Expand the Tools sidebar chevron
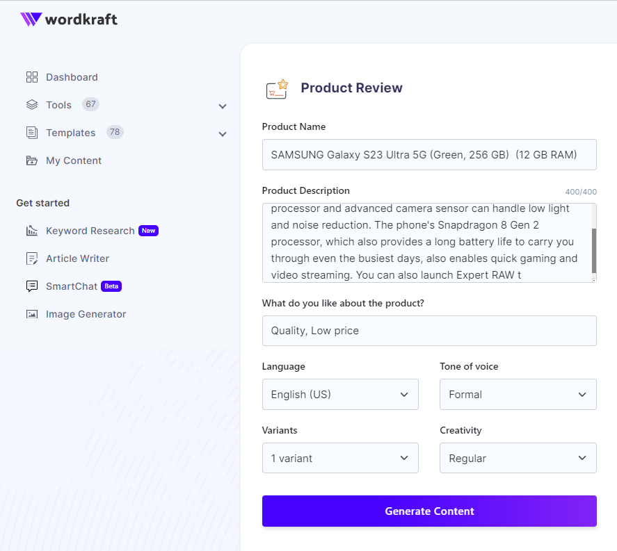 tap(222, 106)
